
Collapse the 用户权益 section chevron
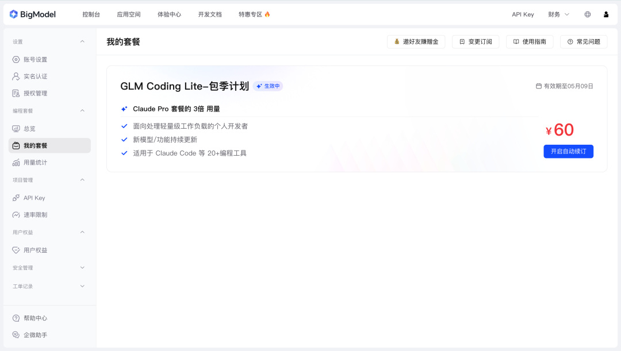pyautogui.click(x=82, y=232)
